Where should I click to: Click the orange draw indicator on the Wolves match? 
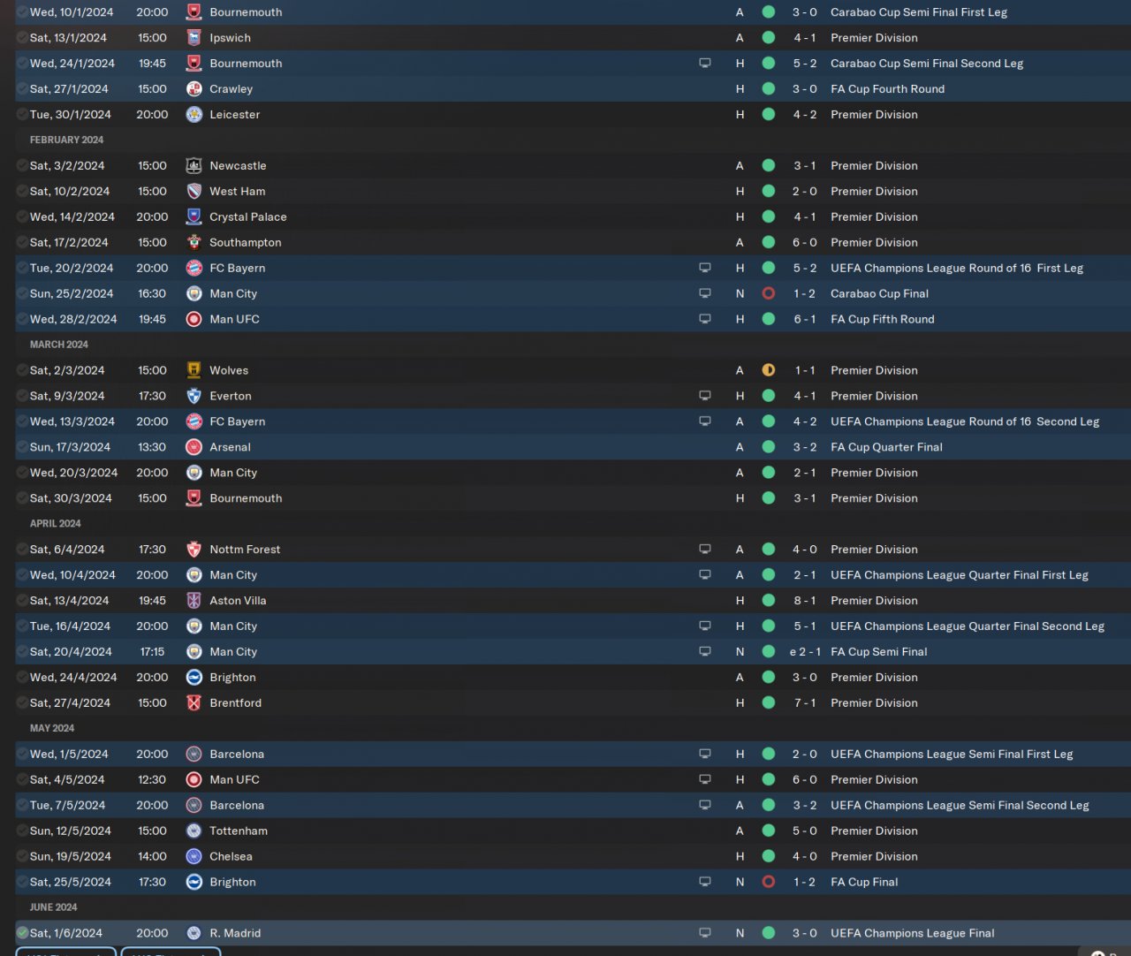point(768,370)
